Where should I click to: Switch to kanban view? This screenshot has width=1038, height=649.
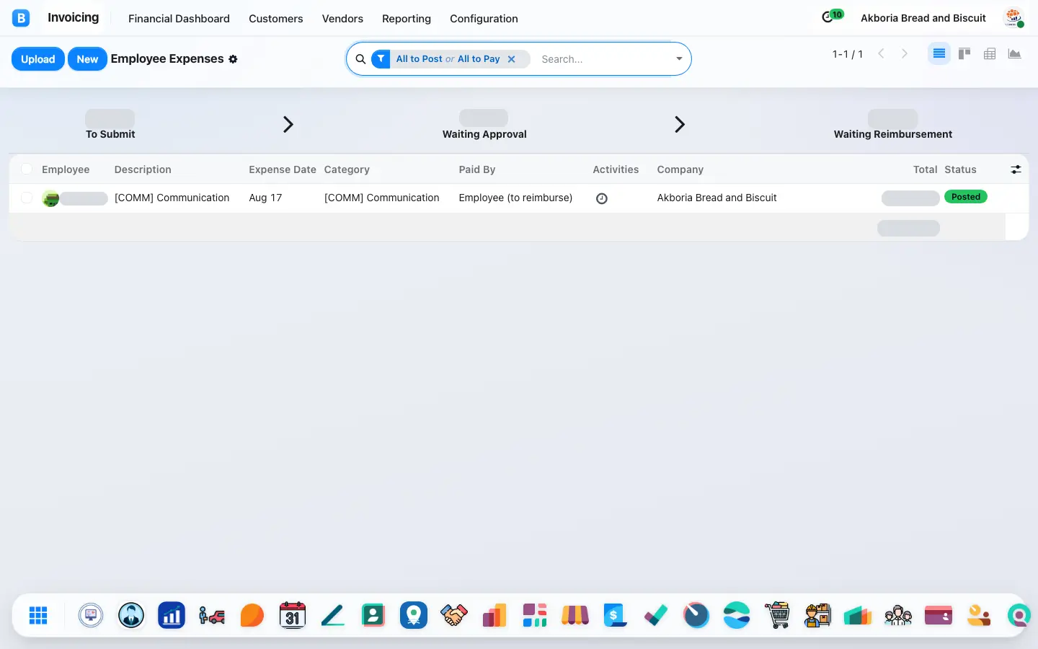coord(964,54)
